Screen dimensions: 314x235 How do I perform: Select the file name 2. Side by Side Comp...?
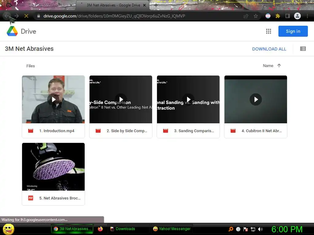pos(127,131)
